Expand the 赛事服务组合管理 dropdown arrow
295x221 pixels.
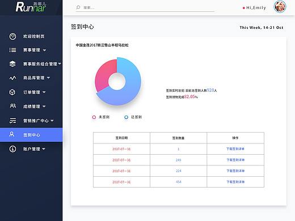60,64
